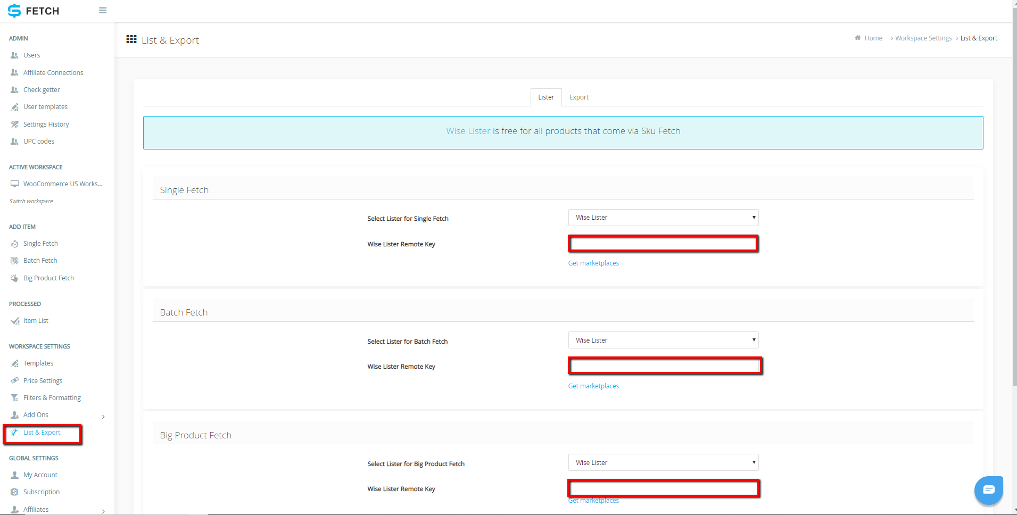Click the page vertical scrollbar
Image resolution: width=1017 pixels, height=515 pixels.
click(x=1015, y=197)
